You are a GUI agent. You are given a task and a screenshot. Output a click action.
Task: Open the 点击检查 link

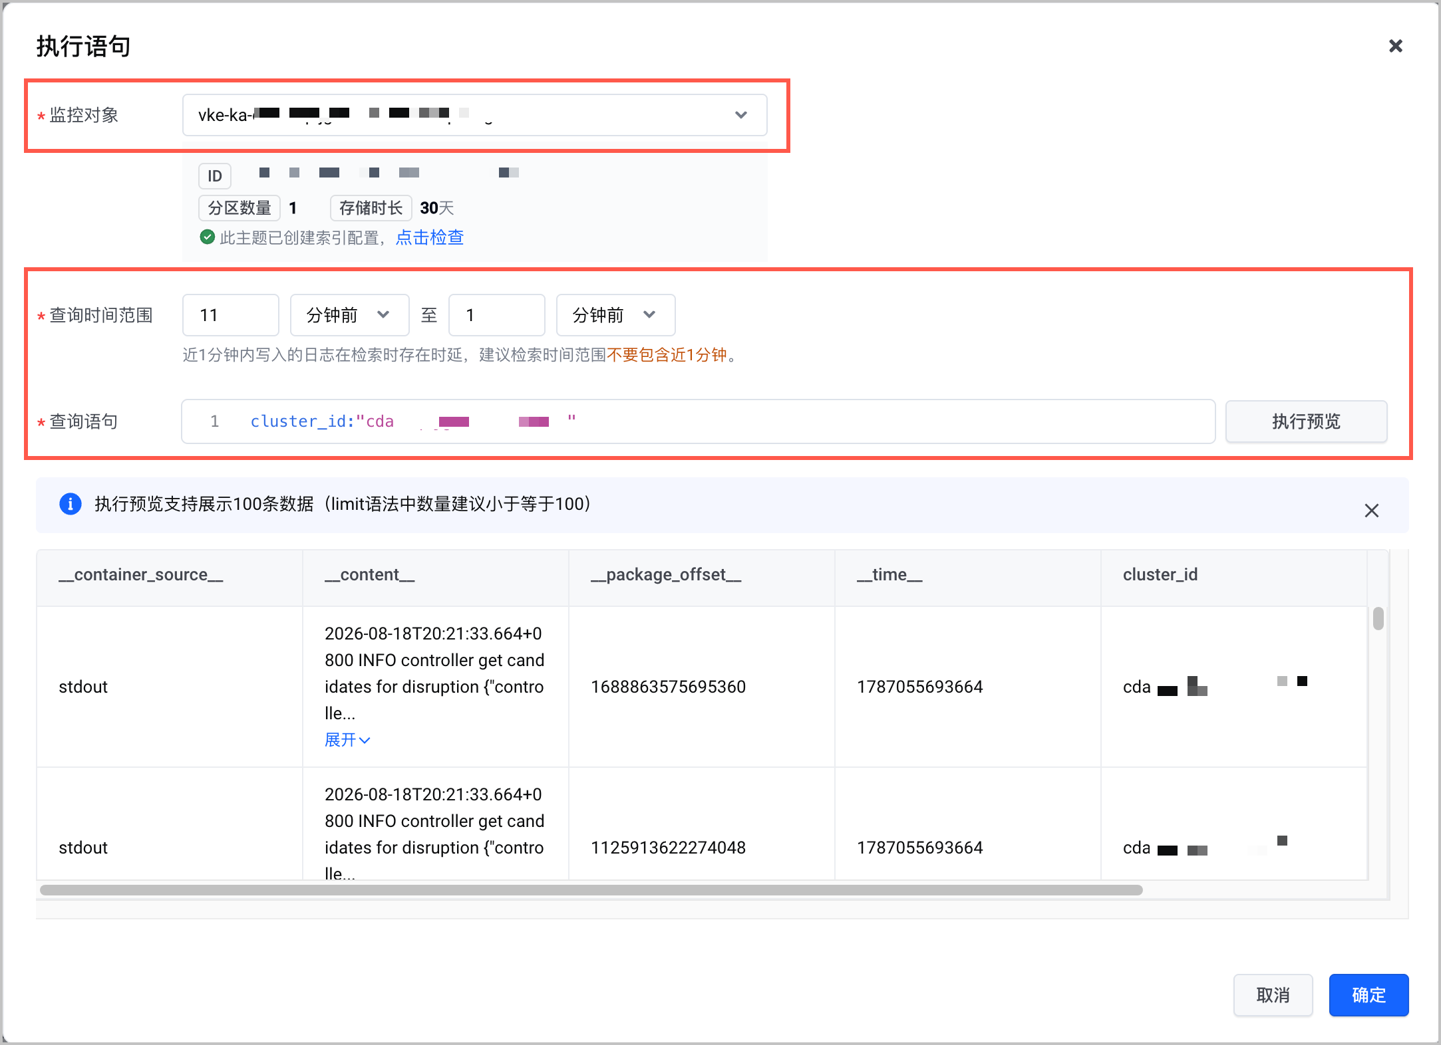click(430, 237)
